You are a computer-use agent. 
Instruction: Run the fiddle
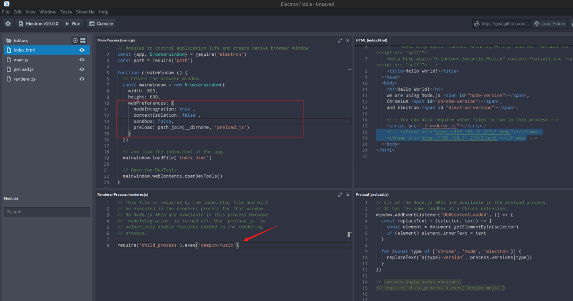(73, 24)
